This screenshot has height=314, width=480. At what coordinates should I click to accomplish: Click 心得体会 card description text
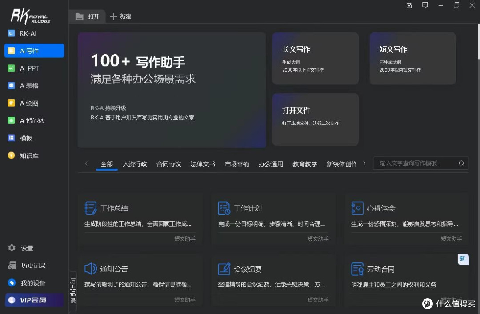click(x=404, y=224)
